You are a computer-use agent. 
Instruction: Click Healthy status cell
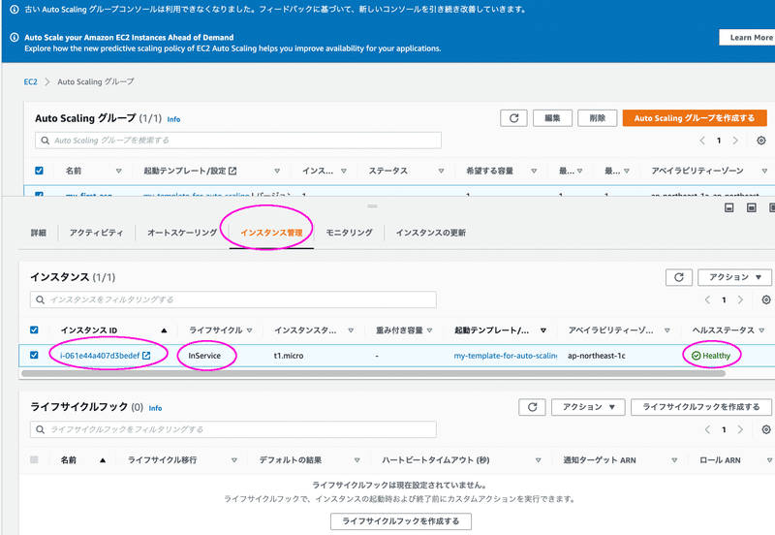click(x=711, y=355)
